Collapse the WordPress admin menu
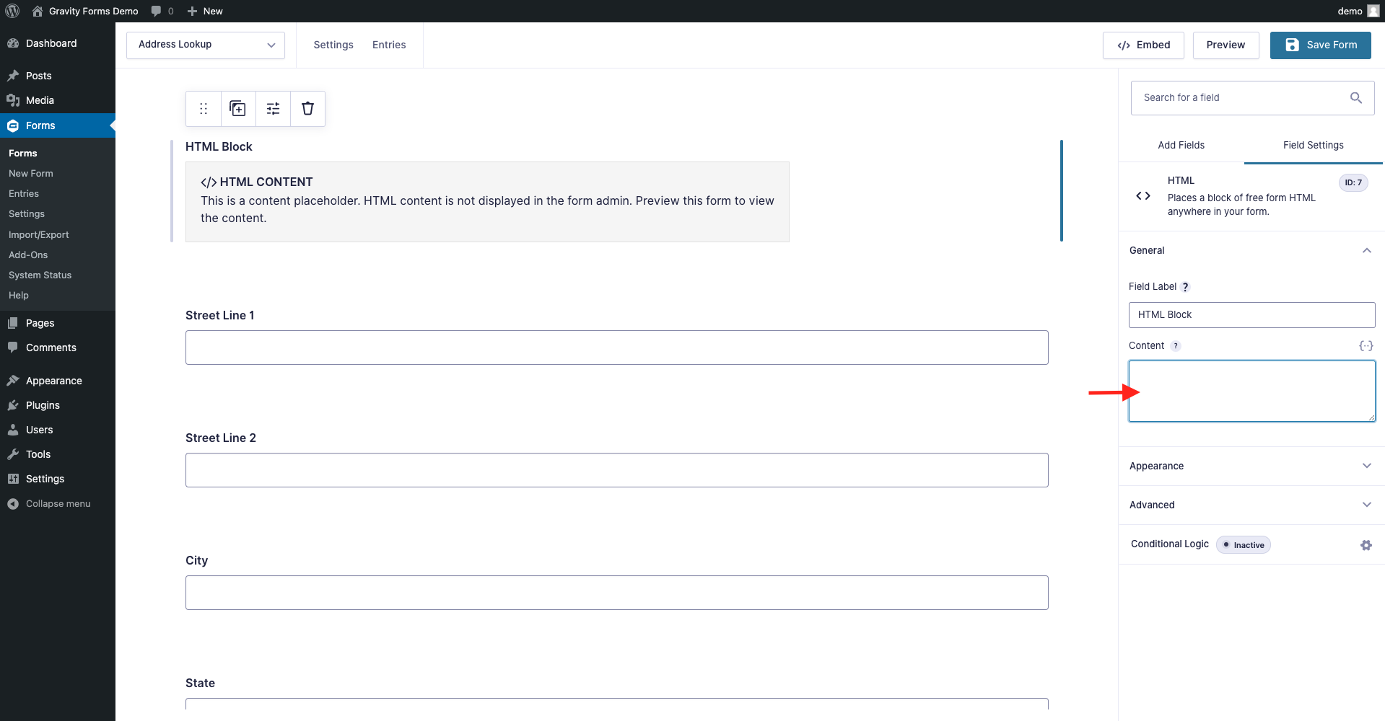 [x=49, y=503]
